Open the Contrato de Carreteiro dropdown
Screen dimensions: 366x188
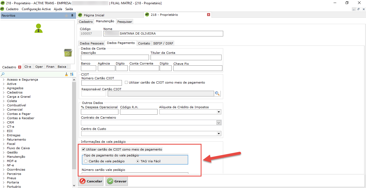[219, 123]
